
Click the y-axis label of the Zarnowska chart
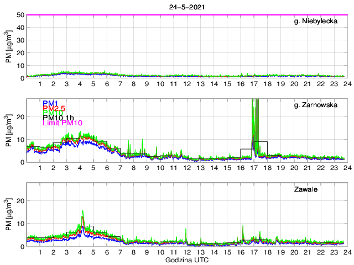pyautogui.click(x=8, y=131)
